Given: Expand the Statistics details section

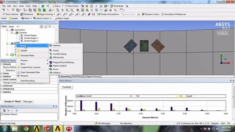Looking at the screenshot, I should tap(1, 92).
